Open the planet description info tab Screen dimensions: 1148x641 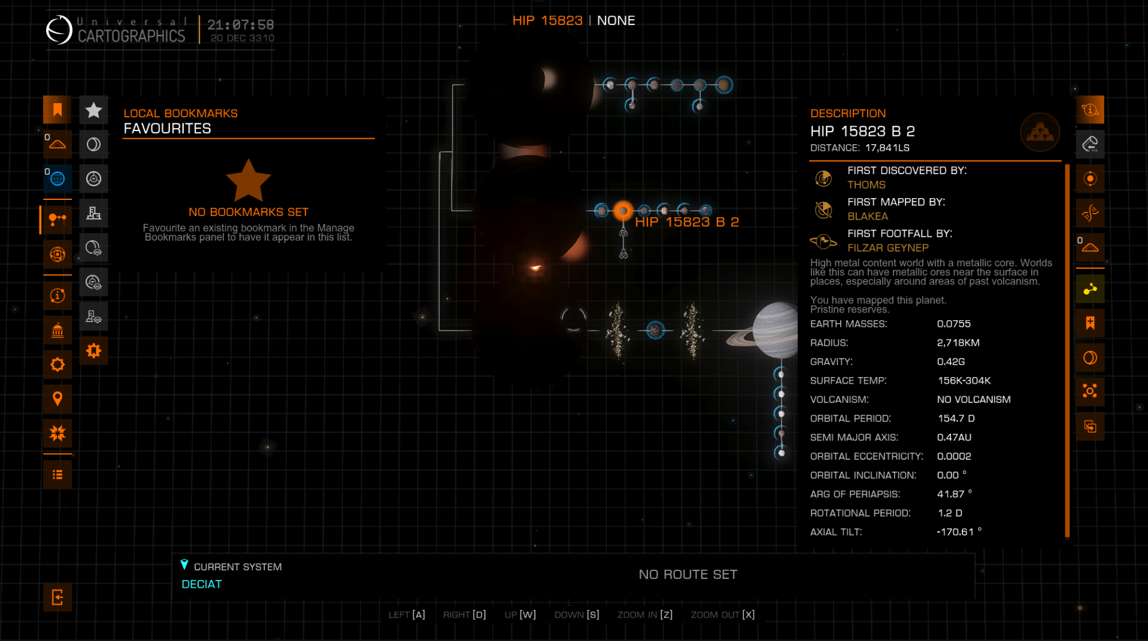[1090, 110]
